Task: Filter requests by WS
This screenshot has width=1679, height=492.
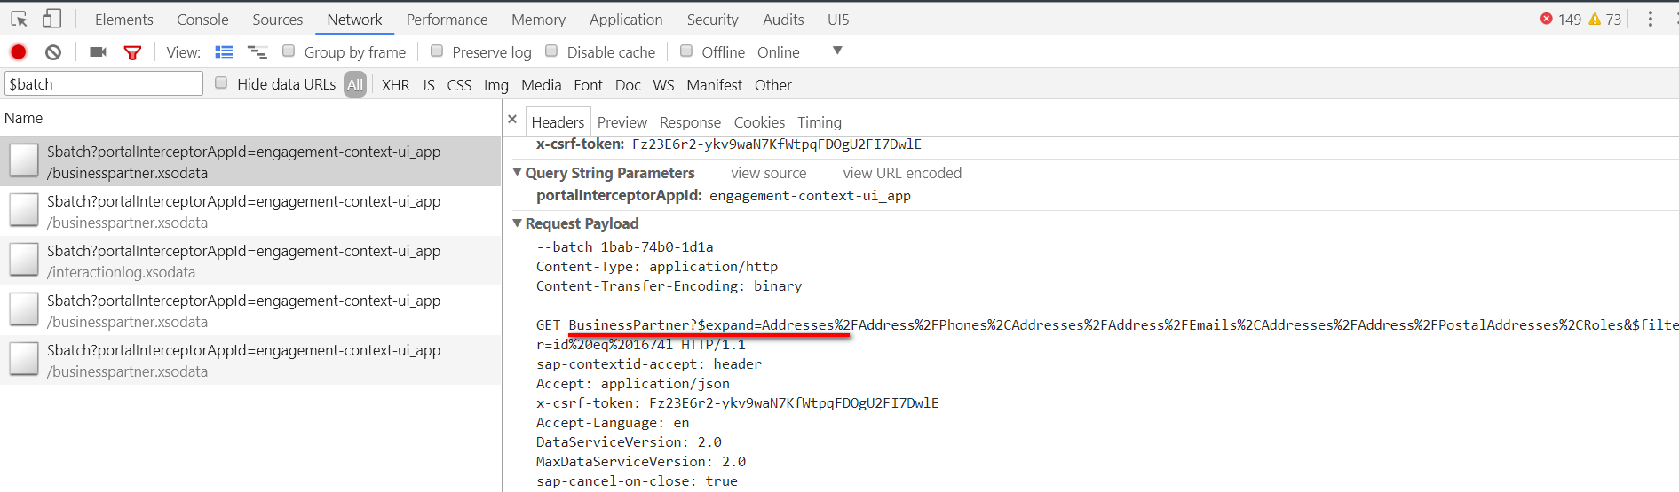Action: pyautogui.click(x=663, y=85)
